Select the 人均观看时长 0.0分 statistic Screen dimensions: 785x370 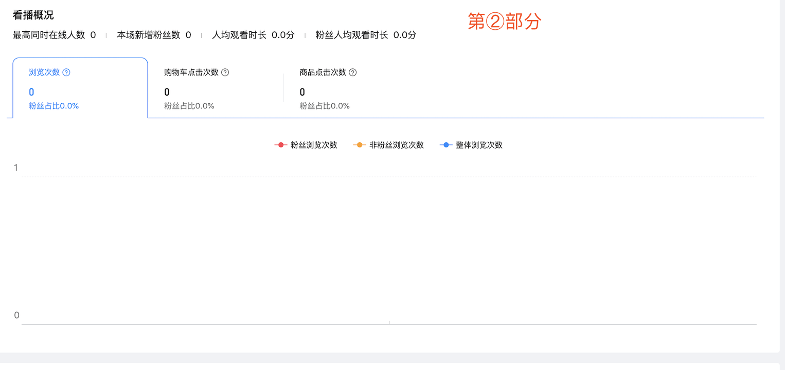click(253, 35)
